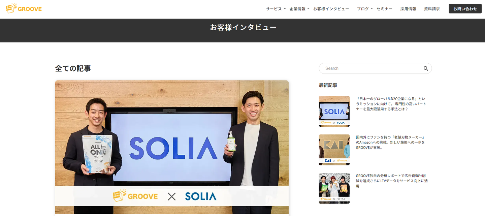Expand the ブログ menu chevron
Screen dimensions: 485x216
pyautogui.click(x=372, y=8)
